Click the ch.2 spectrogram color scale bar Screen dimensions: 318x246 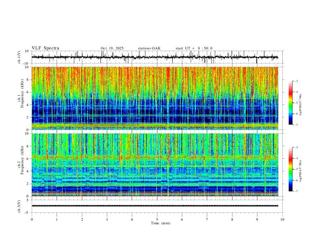point(291,169)
